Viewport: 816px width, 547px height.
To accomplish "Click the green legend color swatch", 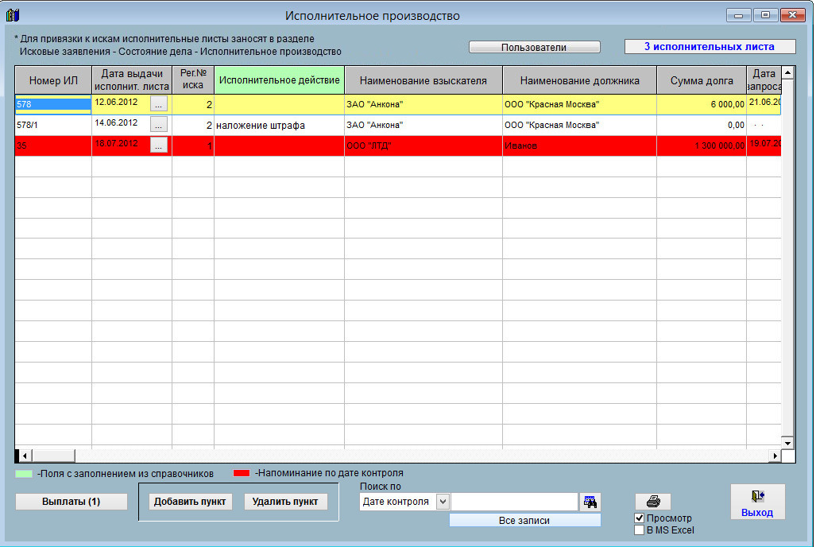I will (24, 474).
